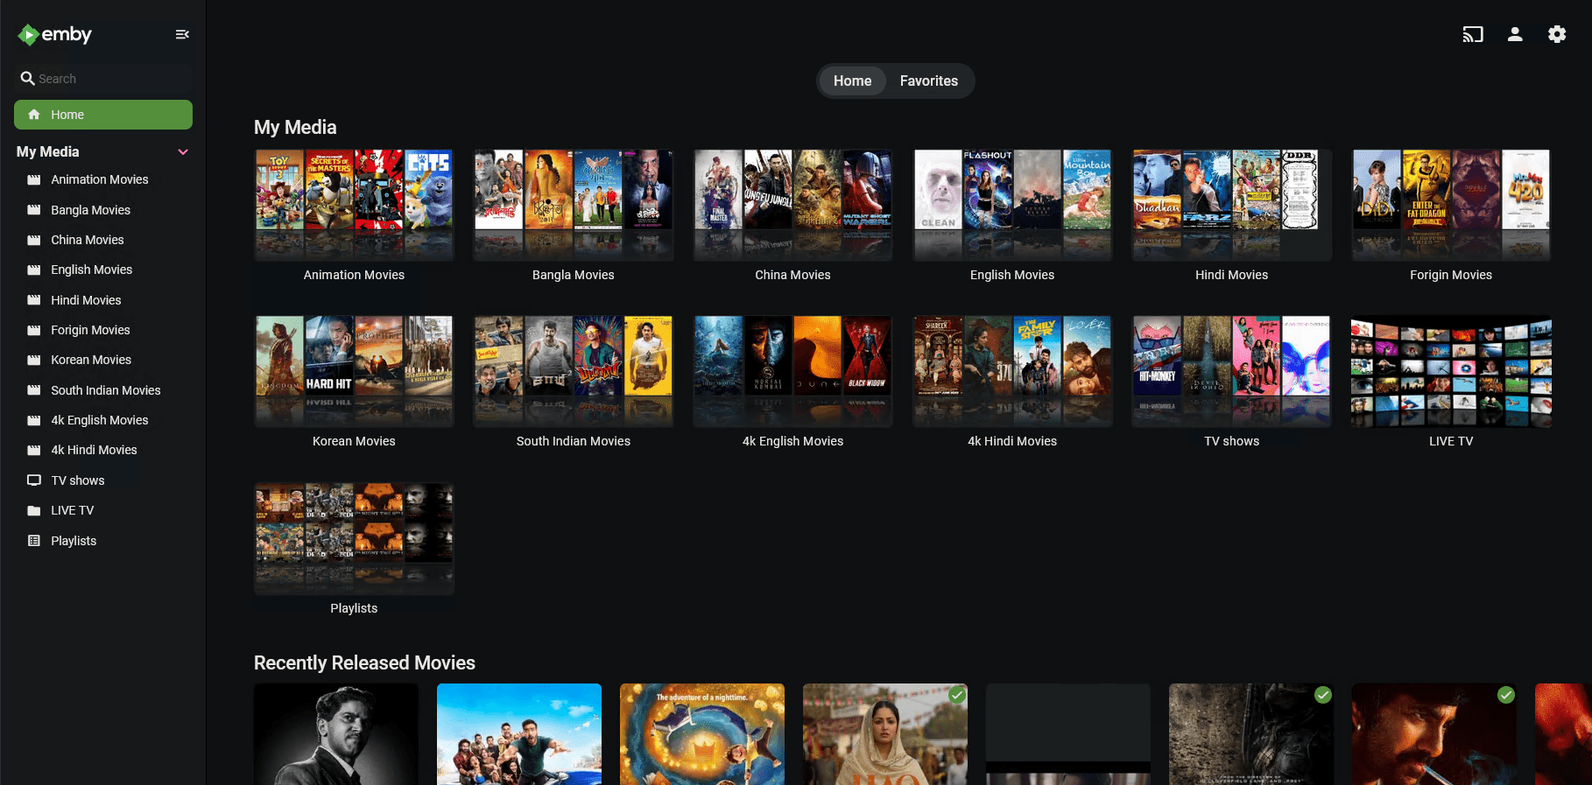1592x785 pixels.
Task: Collapse the sidebar with the menu icon
Action: tap(182, 34)
